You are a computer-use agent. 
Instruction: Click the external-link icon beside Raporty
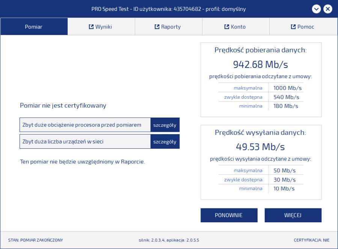coord(157,27)
